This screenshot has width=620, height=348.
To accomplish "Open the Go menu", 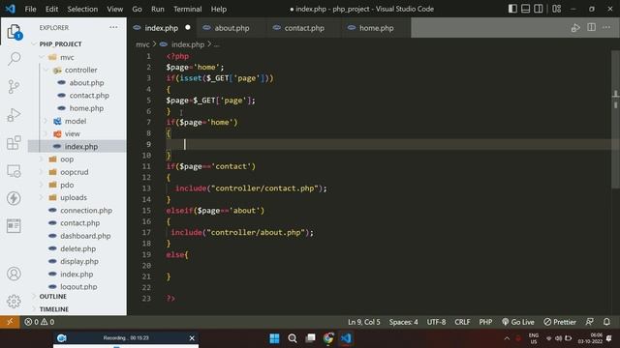I will [137, 9].
